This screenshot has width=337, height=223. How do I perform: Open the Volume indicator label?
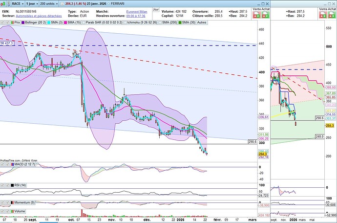click(x=18, y=211)
